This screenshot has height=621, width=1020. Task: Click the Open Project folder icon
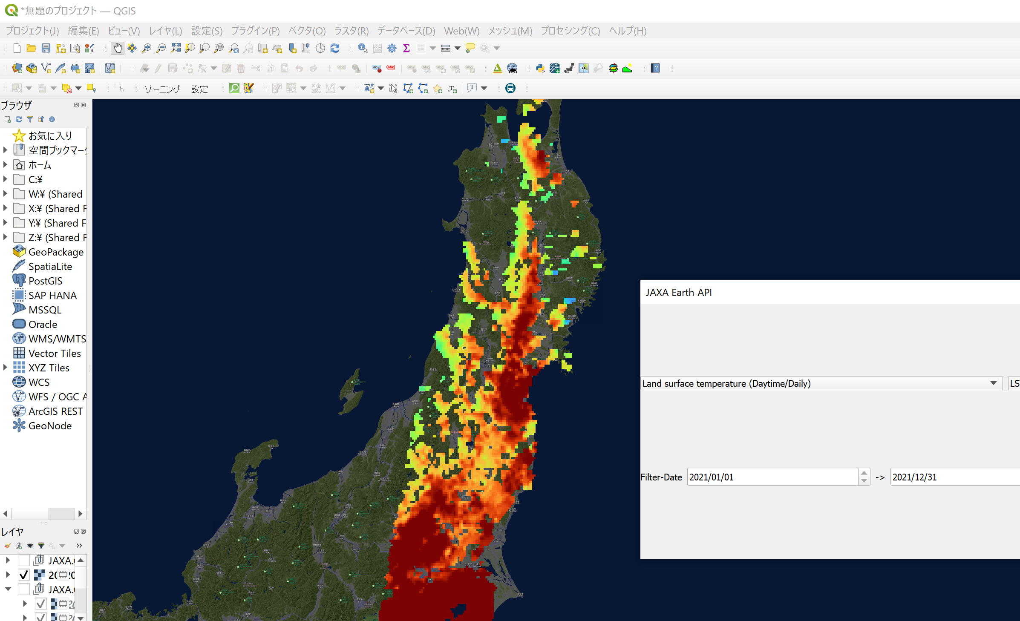pyautogui.click(x=31, y=48)
